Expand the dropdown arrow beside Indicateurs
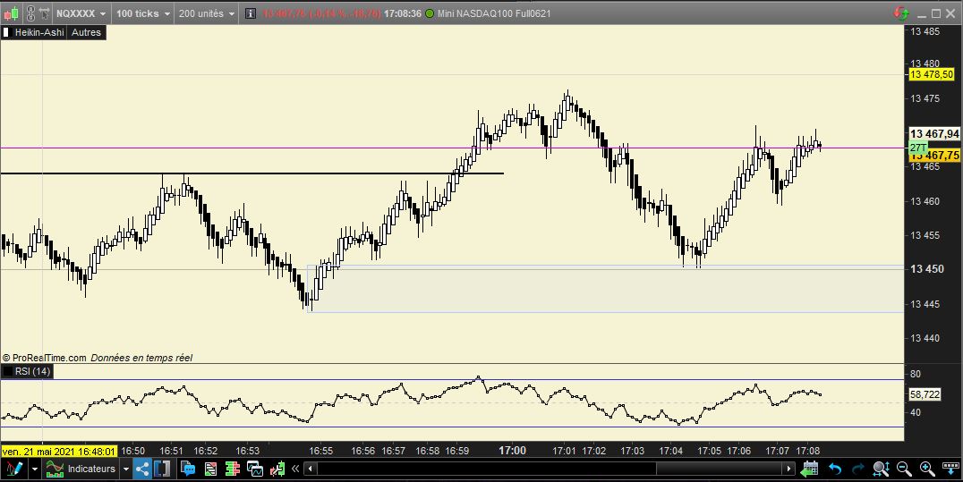Viewport: 963px width, 482px height. click(x=126, y=469)
